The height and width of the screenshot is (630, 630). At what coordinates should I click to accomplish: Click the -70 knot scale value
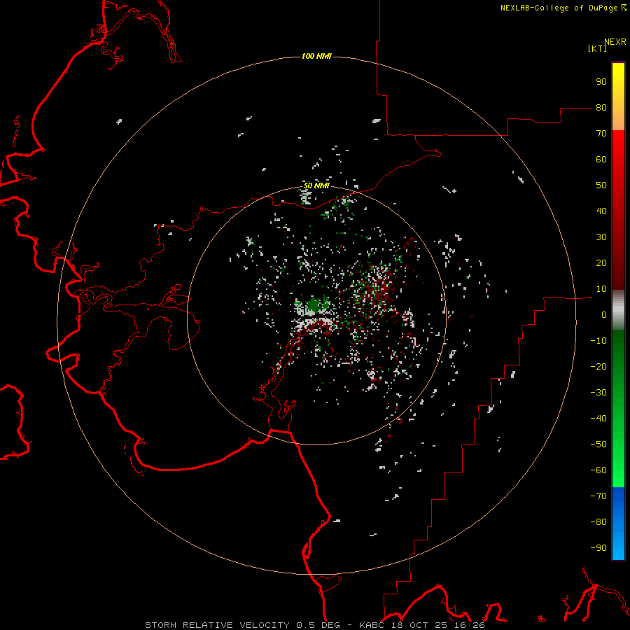point(598,496)
